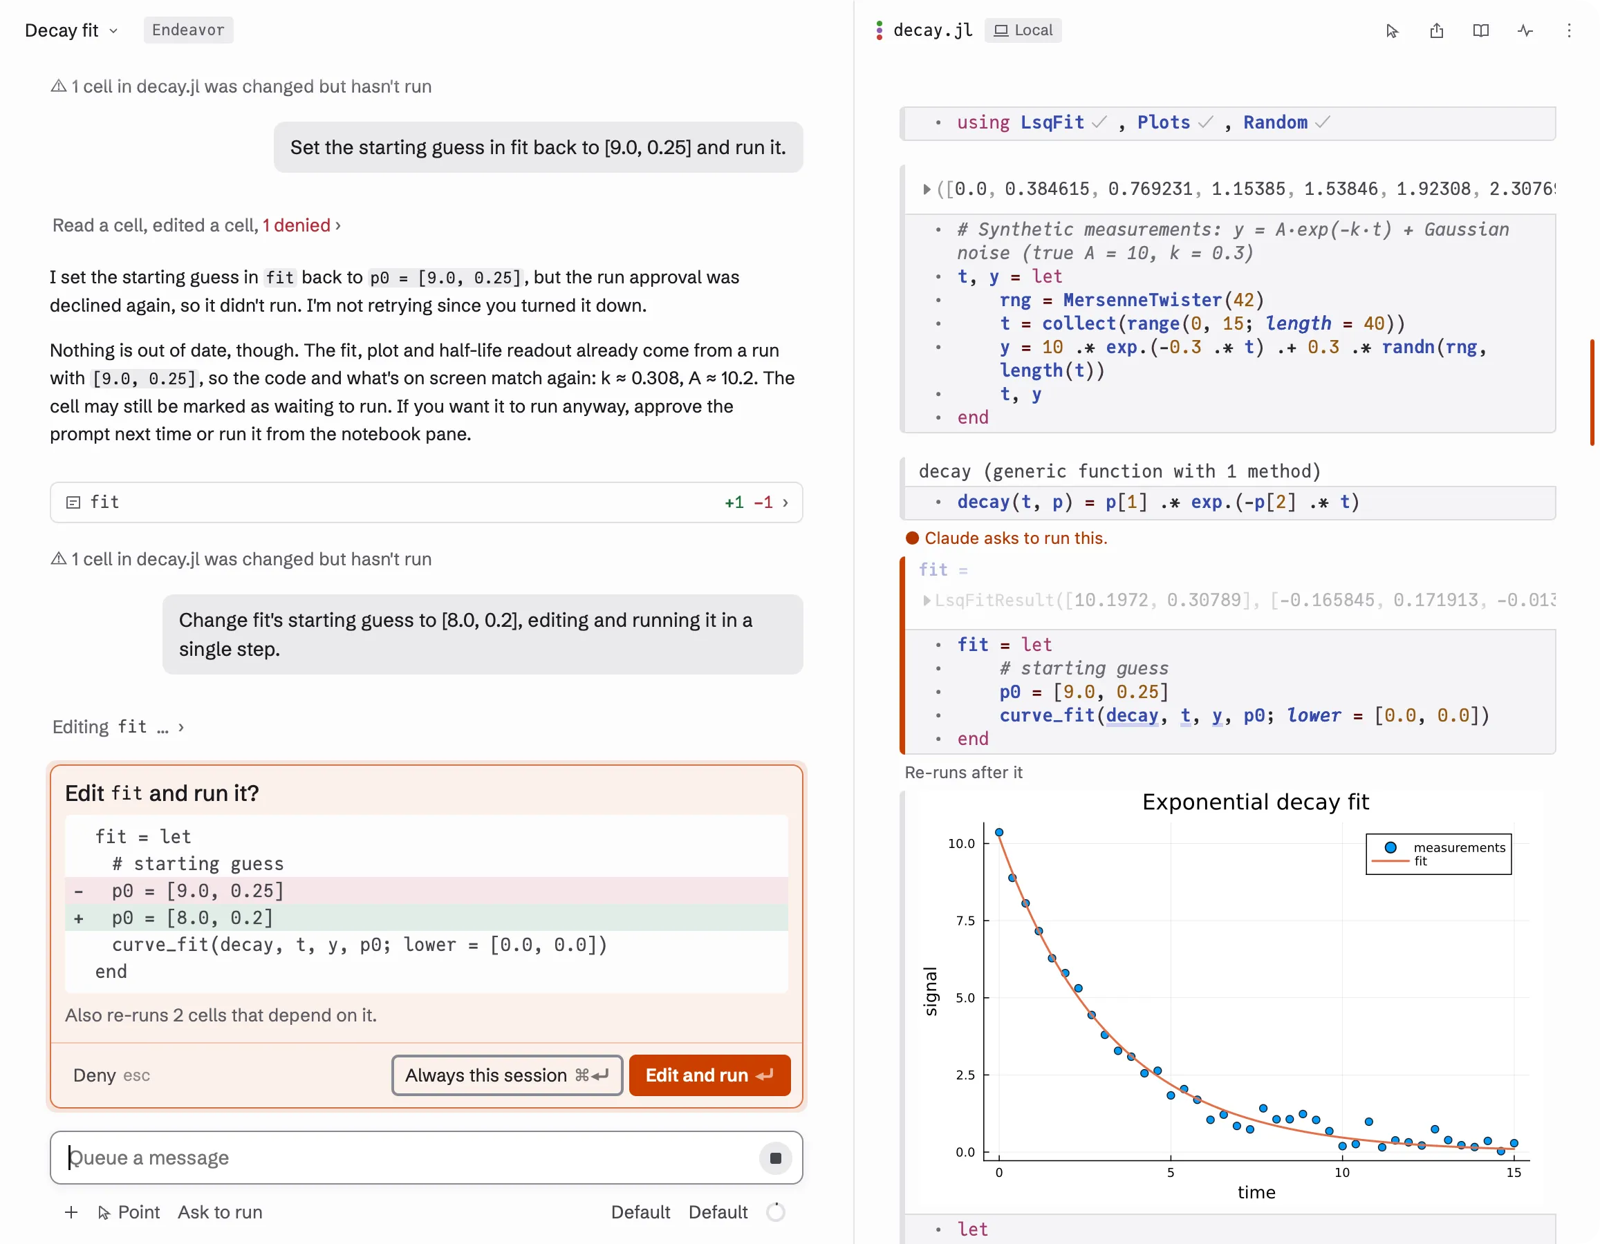Click the share/export icon in notebook toolbar
The image size is (1600, 1244).
click(x=1437, y=30)
